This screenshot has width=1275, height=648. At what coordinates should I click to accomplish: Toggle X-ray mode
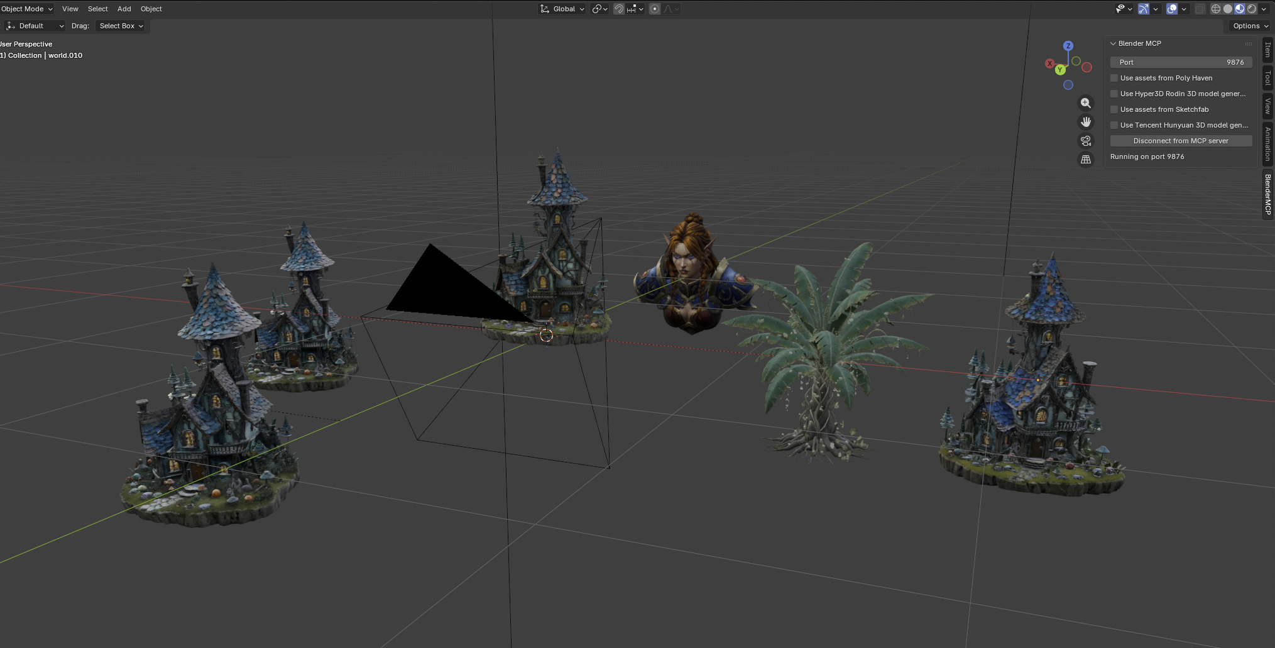[1200, 9]
